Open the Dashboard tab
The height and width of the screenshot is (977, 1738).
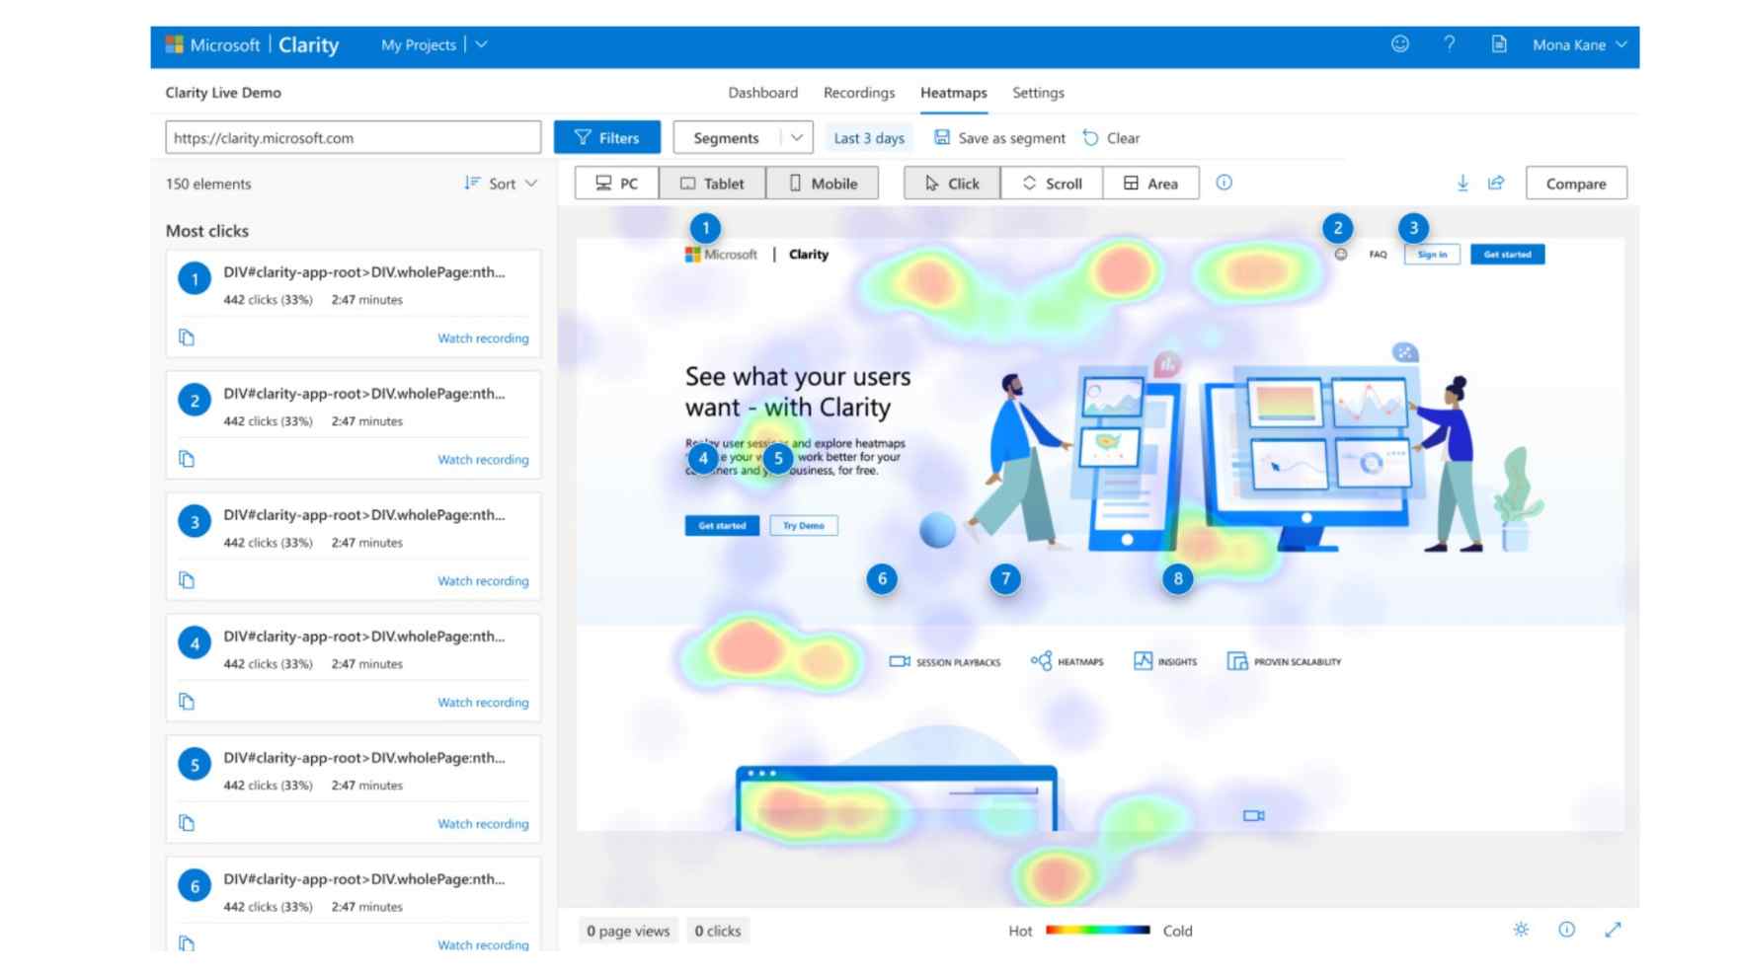(x=762, y=93)
